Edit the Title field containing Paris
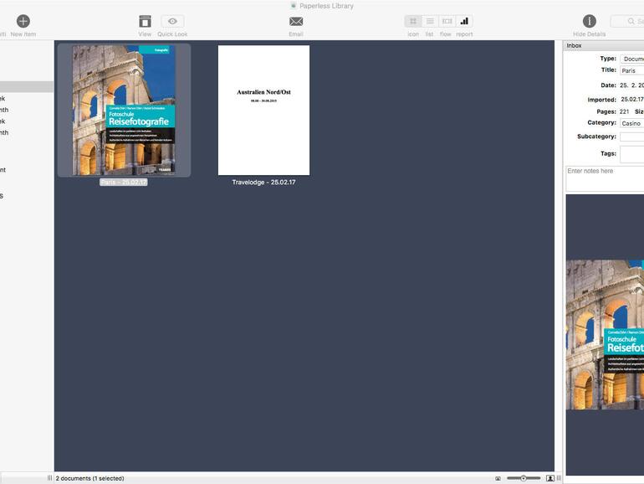The image size is (644, 484). (632, 70)
